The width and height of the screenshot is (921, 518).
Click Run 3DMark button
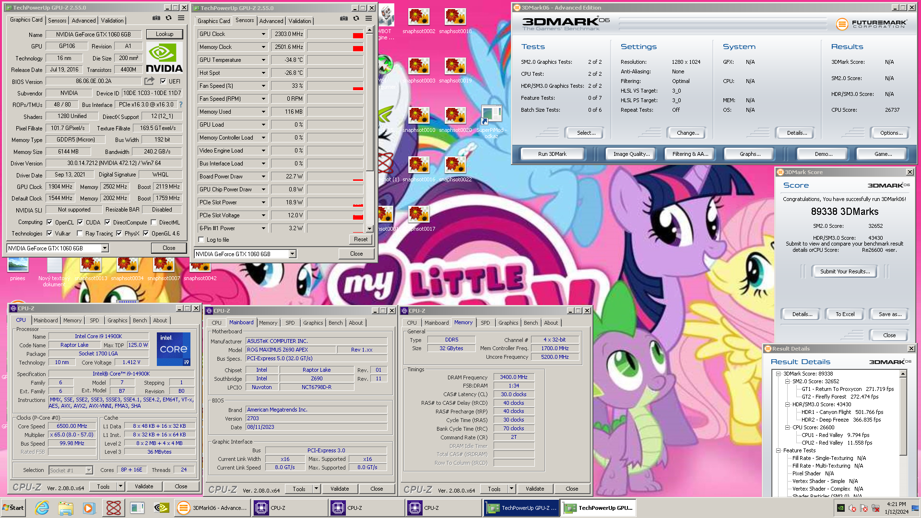pos(552,154)
